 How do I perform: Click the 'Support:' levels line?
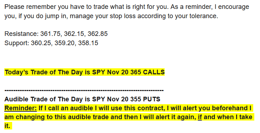tap(51, 43)
